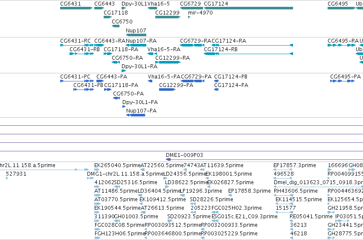This screenshot has height=240, width=363.
Task: Select the 527931 feature
Action: pyautogui.click(x=7, y=178)
